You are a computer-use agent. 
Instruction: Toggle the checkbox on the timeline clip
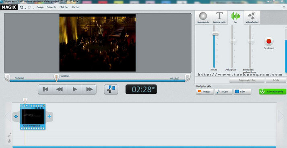coord(22,106)
